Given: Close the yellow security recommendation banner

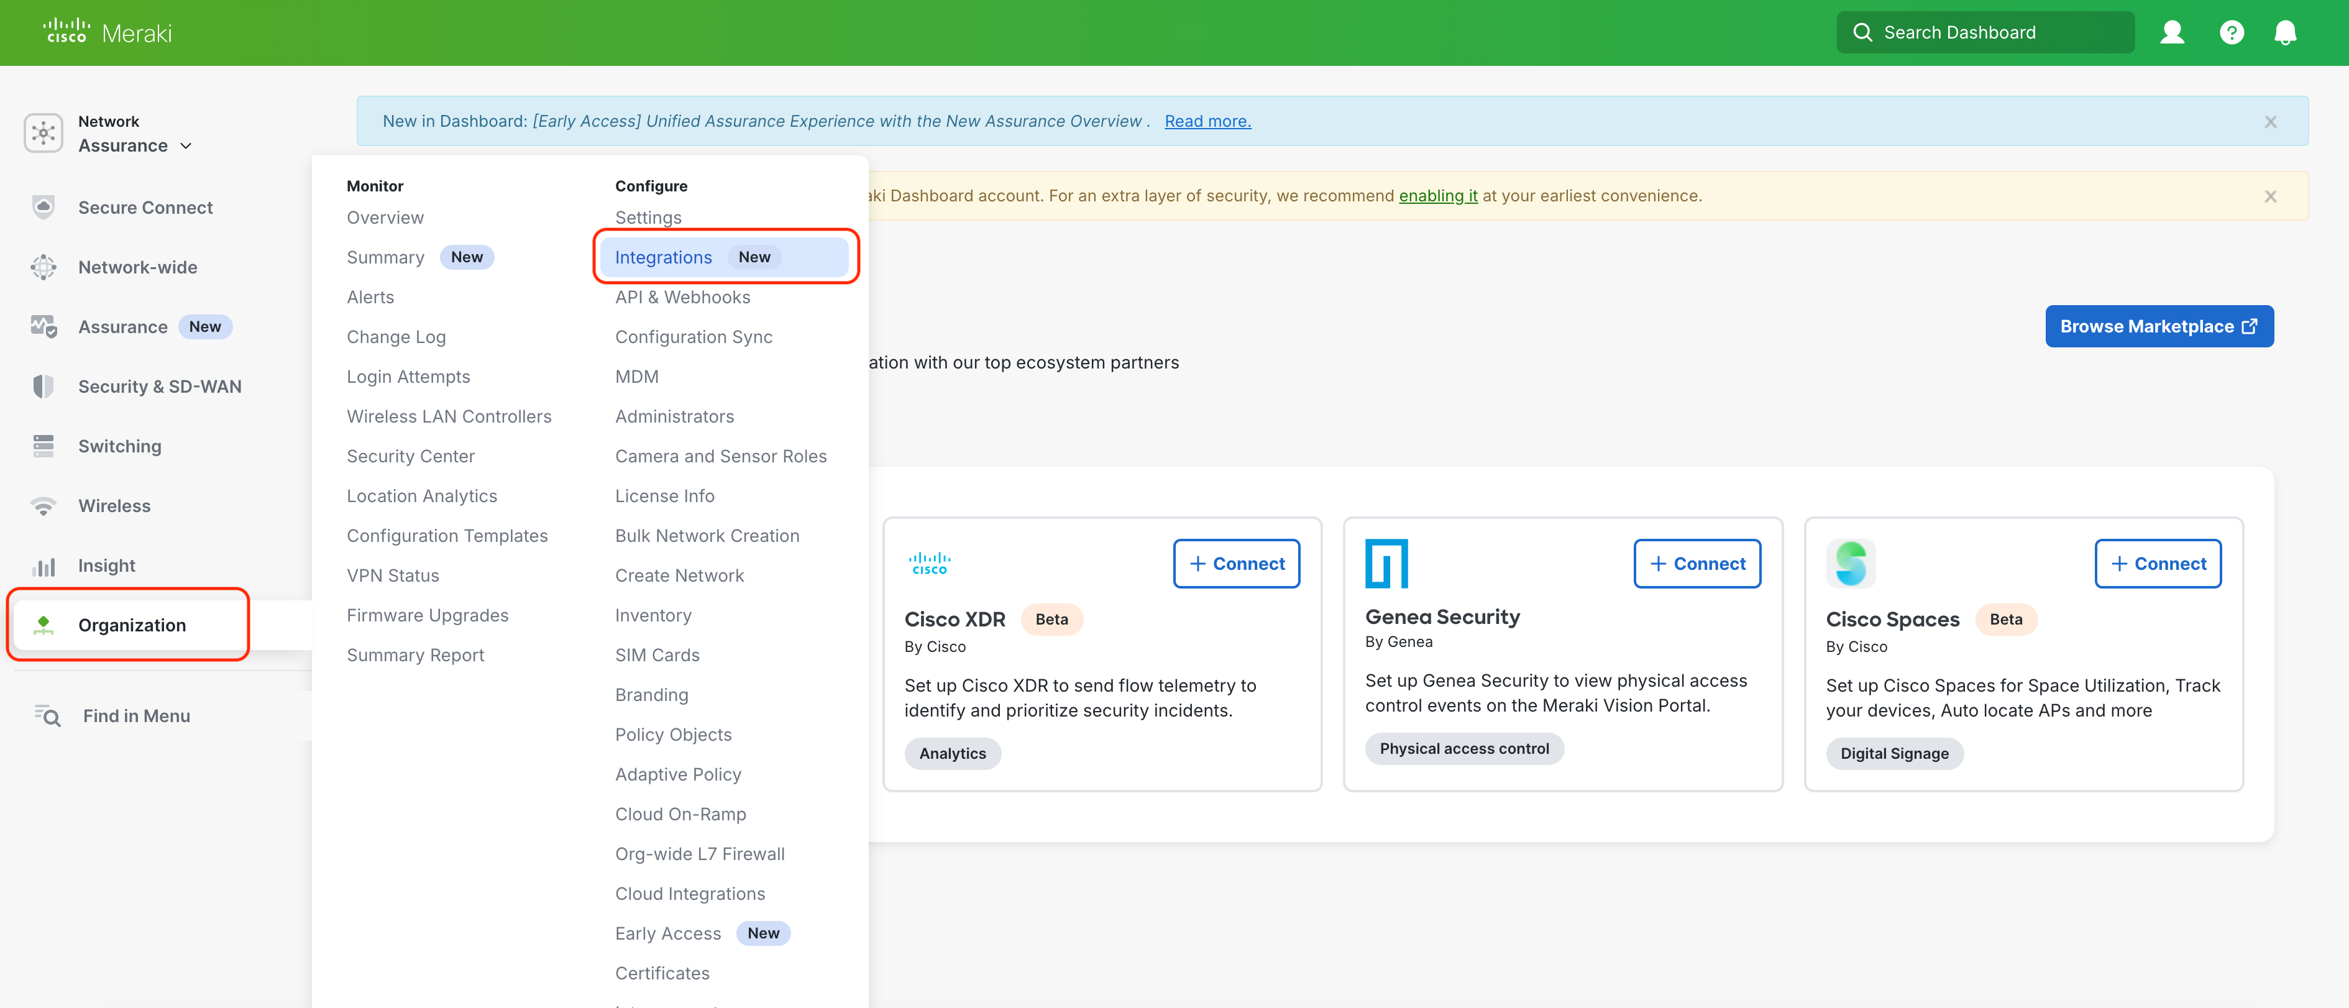Looking at the screenshot, I should (2269, 196).
